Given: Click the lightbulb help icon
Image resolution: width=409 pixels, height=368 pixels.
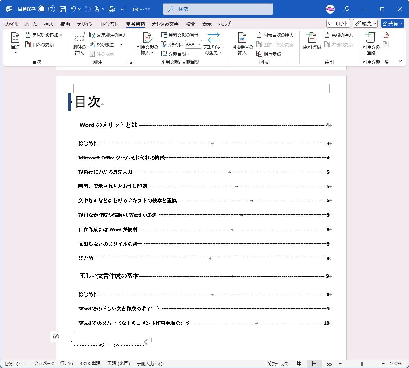Looking at the screenshot, I should click(347, 9).
